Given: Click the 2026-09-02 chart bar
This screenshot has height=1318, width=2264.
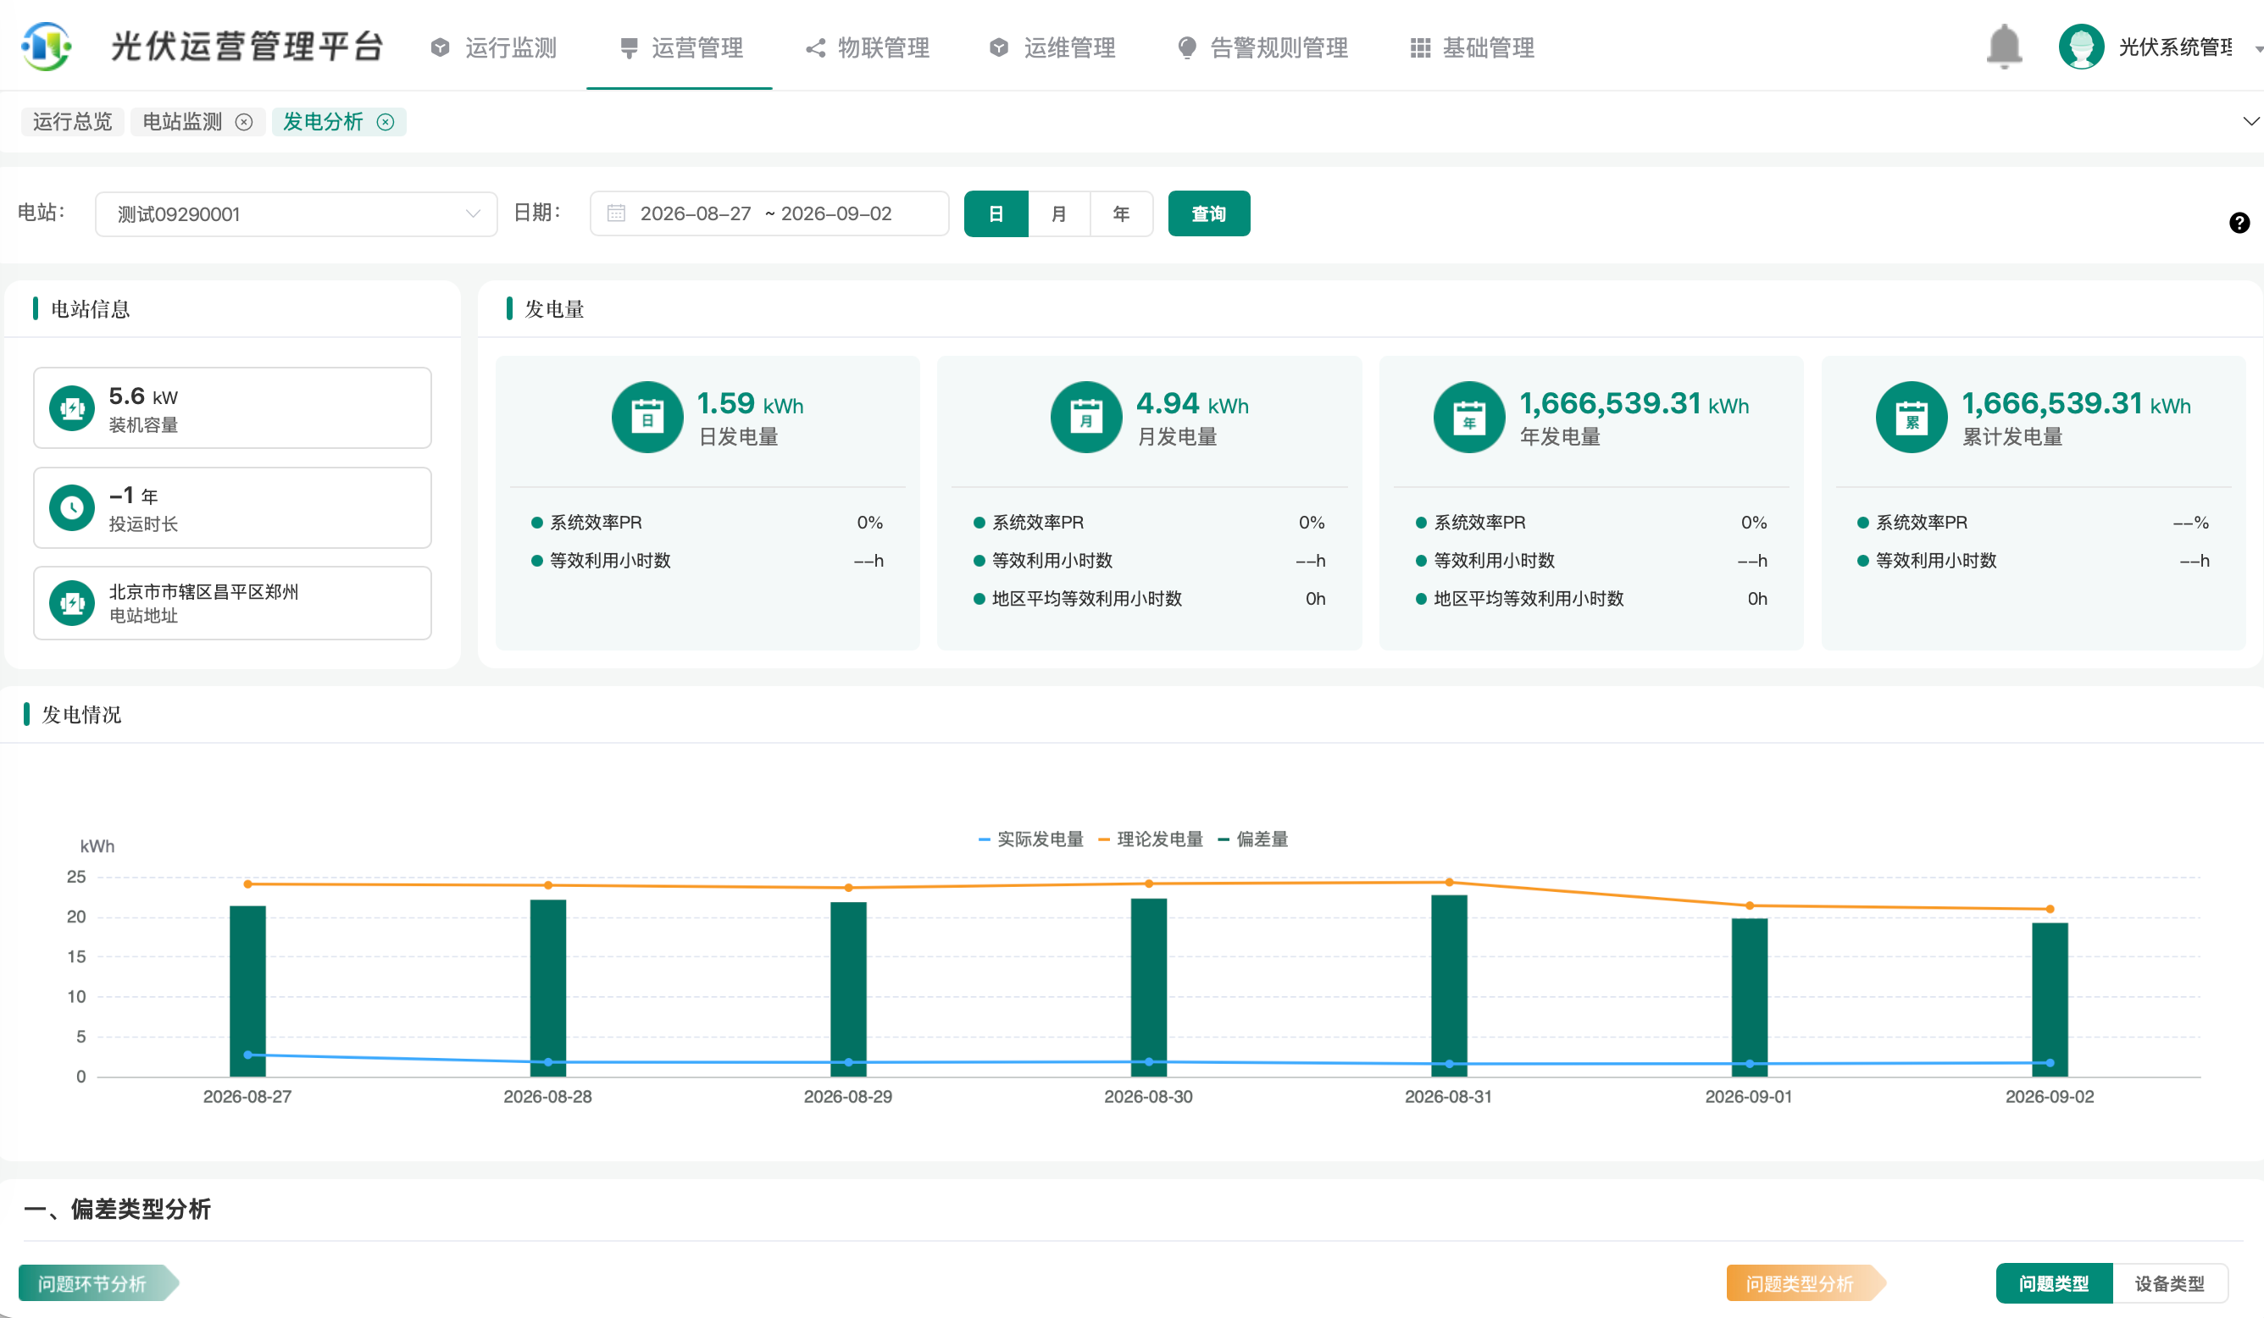Looking at the screenshot, I should click(x=2050, y=1000).
